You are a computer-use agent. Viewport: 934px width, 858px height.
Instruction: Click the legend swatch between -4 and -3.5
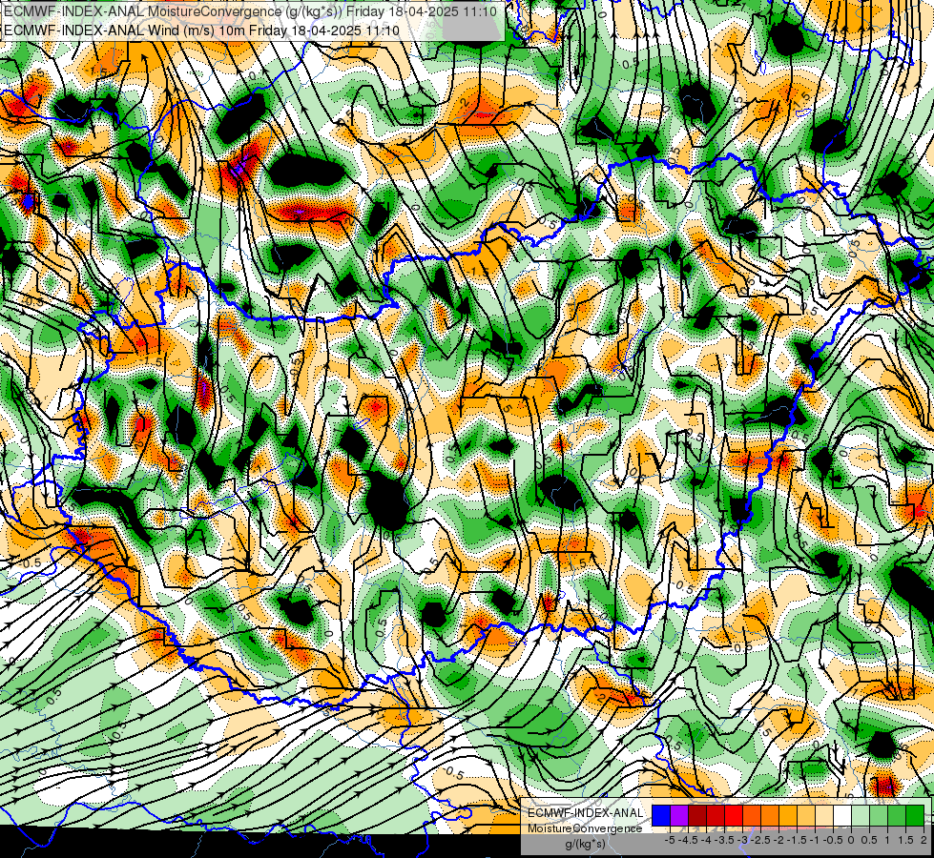(716, 815)
